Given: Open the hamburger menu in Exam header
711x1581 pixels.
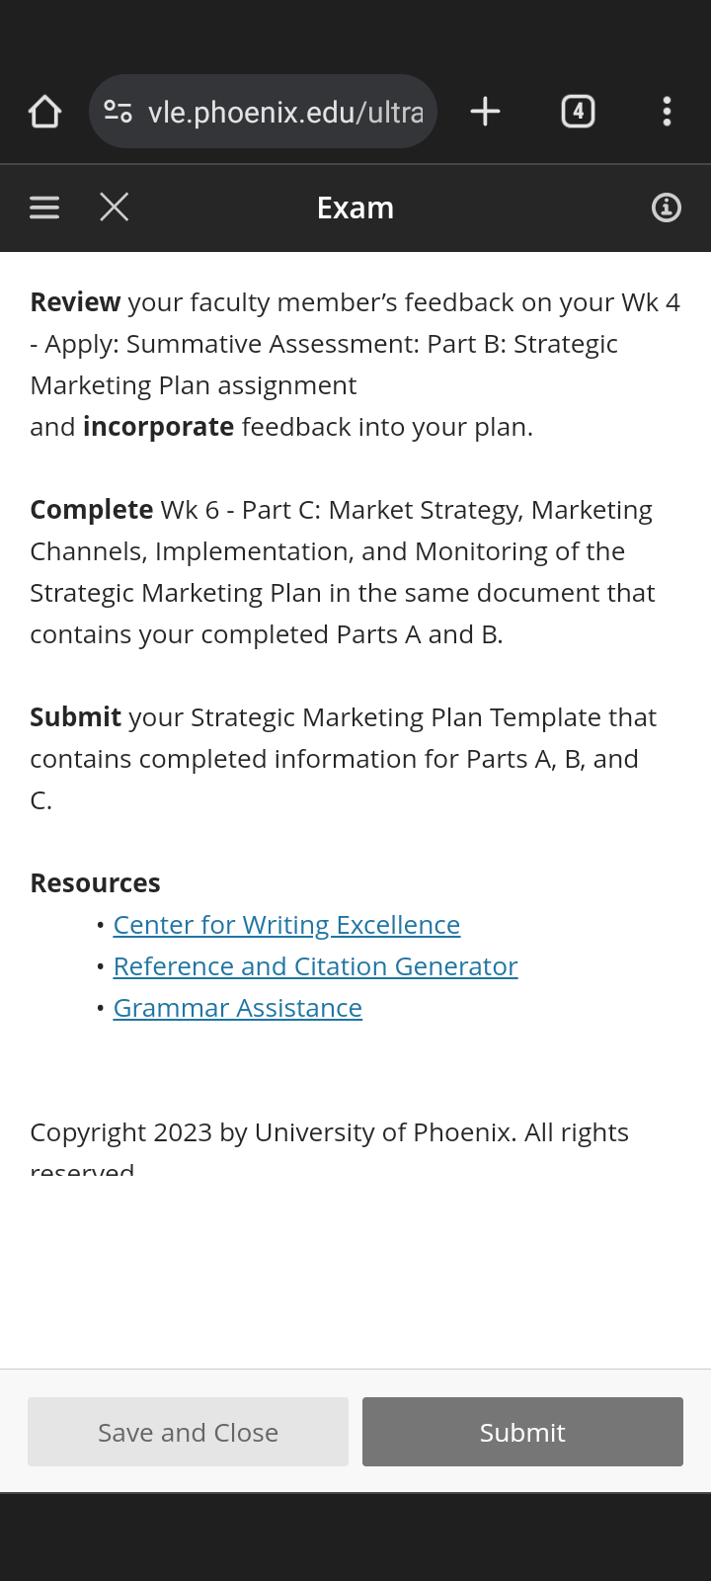Looking at the screenshot, I should point(44,208).
